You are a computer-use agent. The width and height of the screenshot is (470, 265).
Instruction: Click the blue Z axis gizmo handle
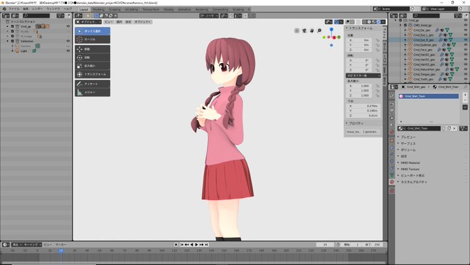[331, 30]
